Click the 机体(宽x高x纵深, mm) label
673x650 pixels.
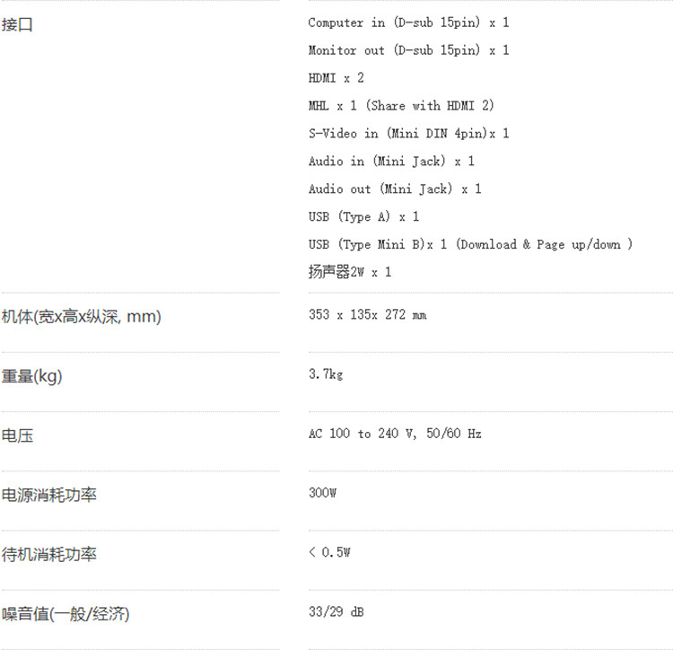pyautogui.click(x=82, y=317)
